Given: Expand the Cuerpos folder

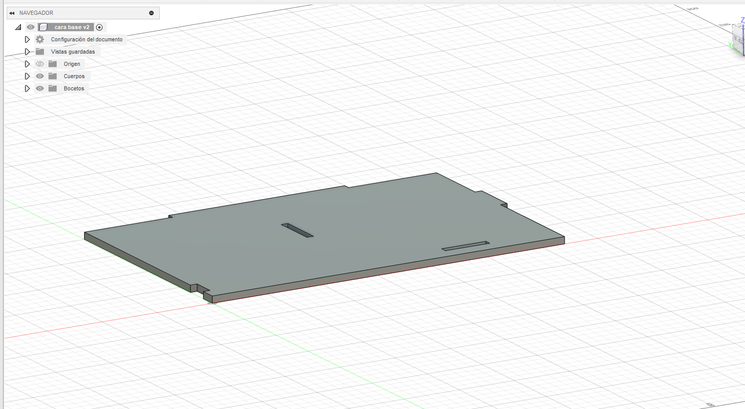Looking at the screenshot, I should 28,76.
